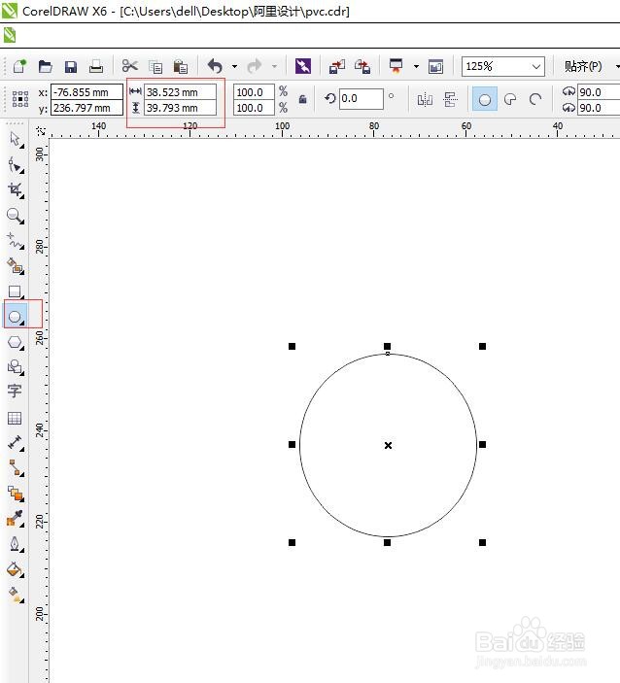Click the object origin reference grid
620x683 pixels.
point(20,99)
